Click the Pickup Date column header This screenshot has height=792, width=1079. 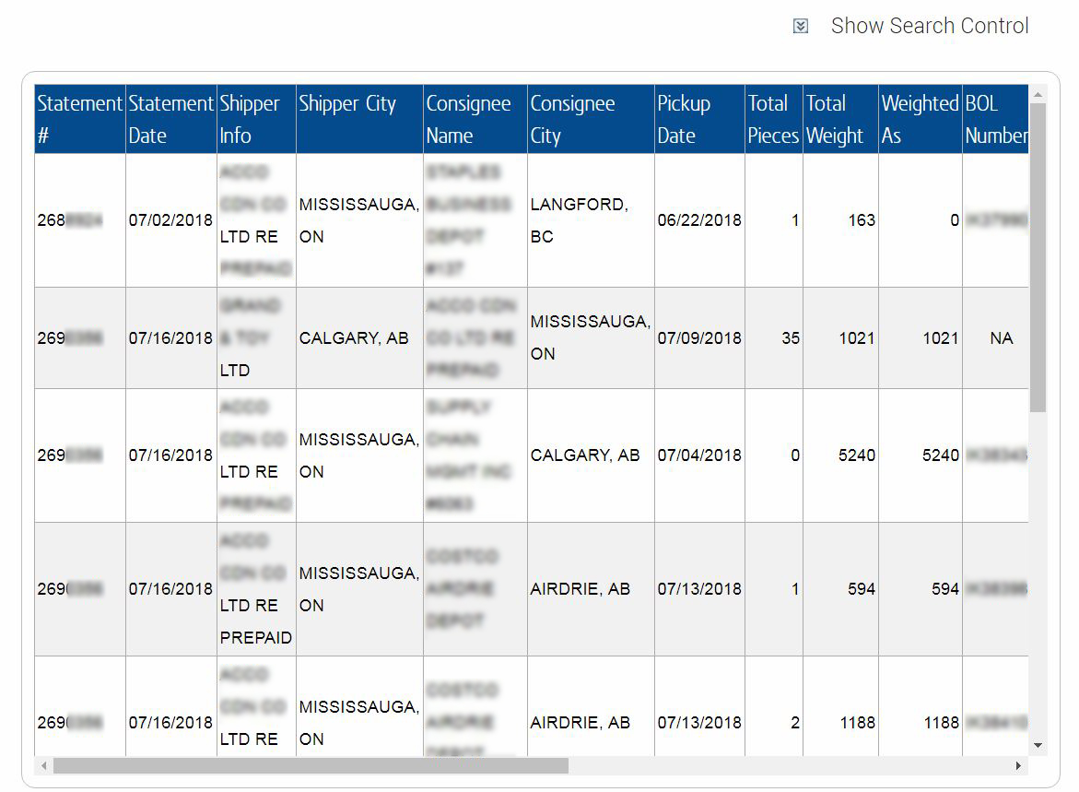tap(700, 119)
